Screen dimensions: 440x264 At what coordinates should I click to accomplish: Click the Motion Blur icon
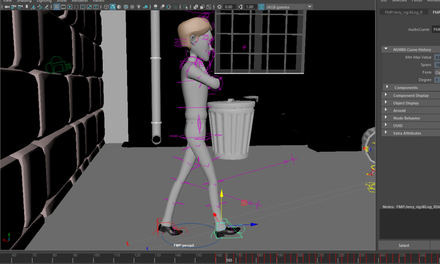(162, 7)
